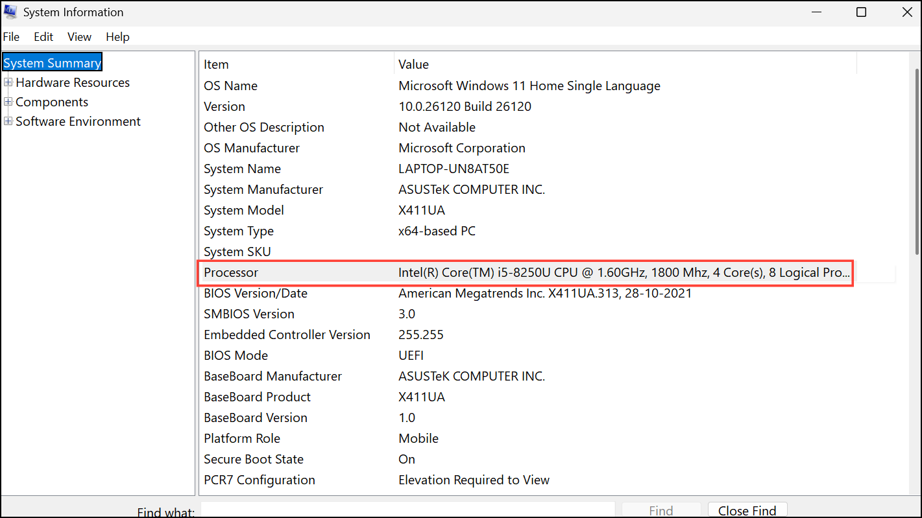This screenshot has height=518, width=922.
Task: Select System Summary in the sidebar
Action: pos(52,62)
